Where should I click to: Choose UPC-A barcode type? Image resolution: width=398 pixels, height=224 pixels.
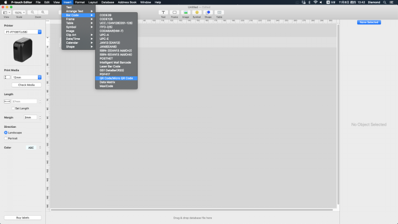pyautogui.click(x=116, y=35)
